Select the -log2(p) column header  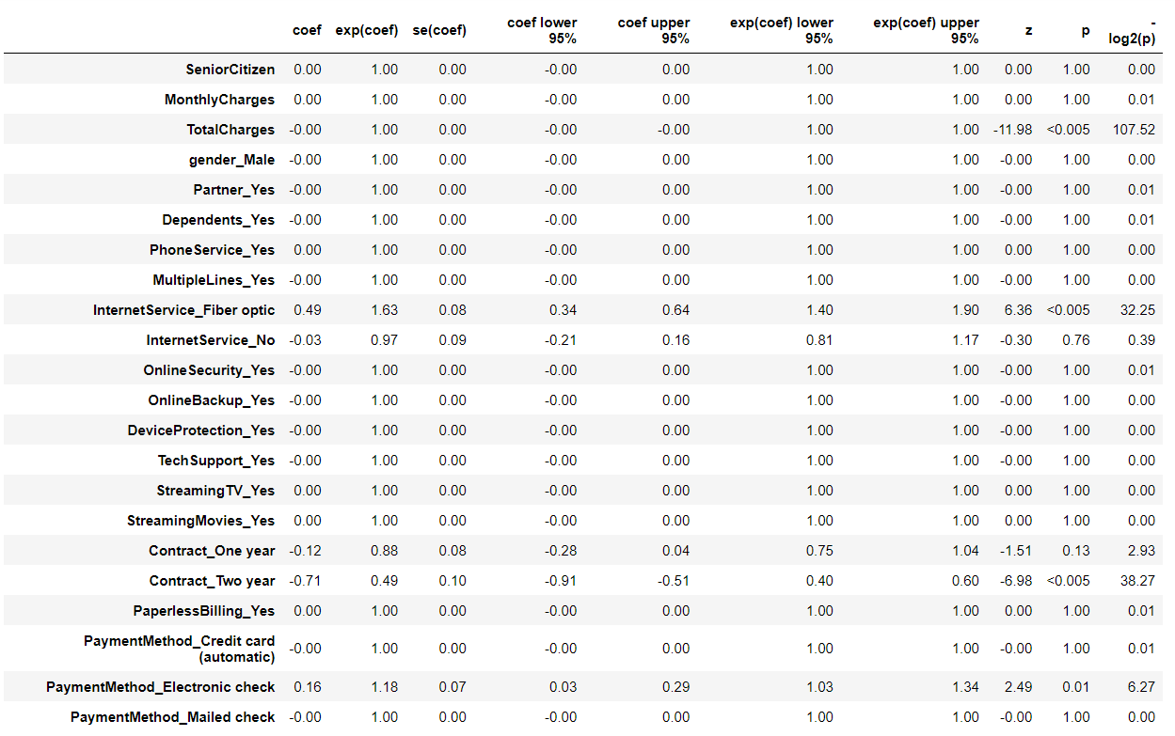(x=1134, y=30)
